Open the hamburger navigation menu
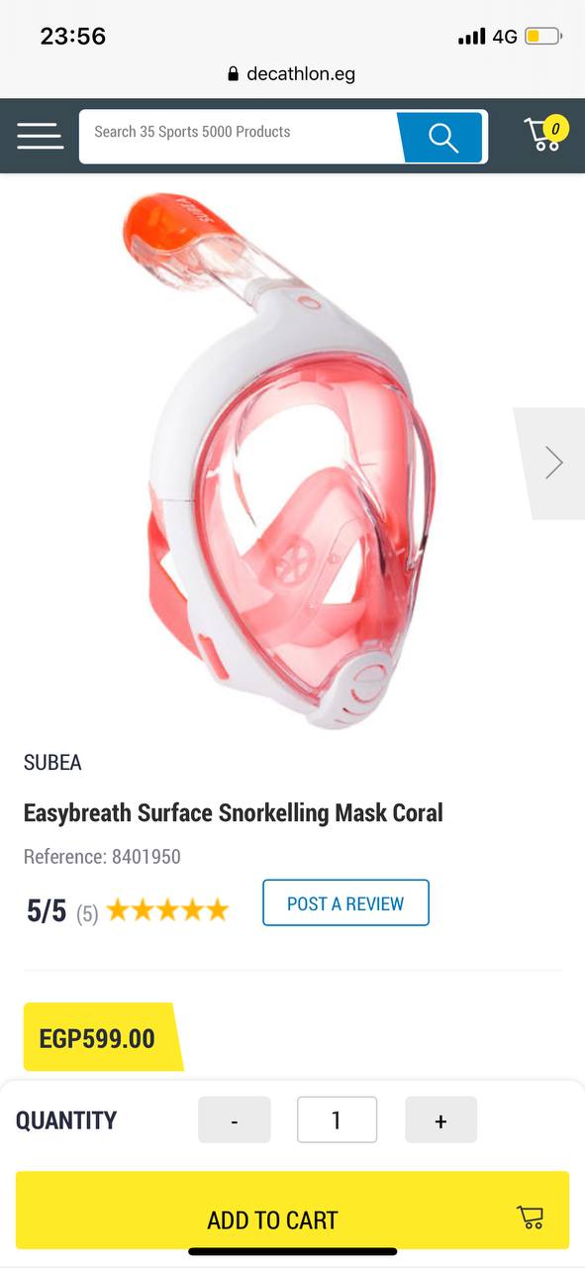585x1268 pixels. [40, 136]
